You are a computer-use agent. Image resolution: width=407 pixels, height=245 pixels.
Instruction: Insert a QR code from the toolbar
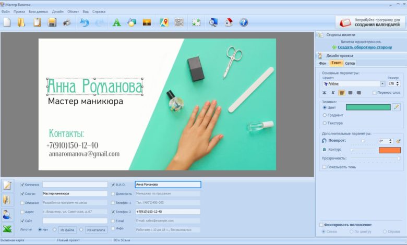[179, 22]
